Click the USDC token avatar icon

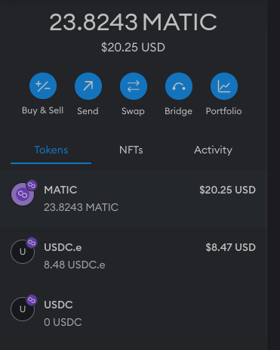tap(23, 309)
